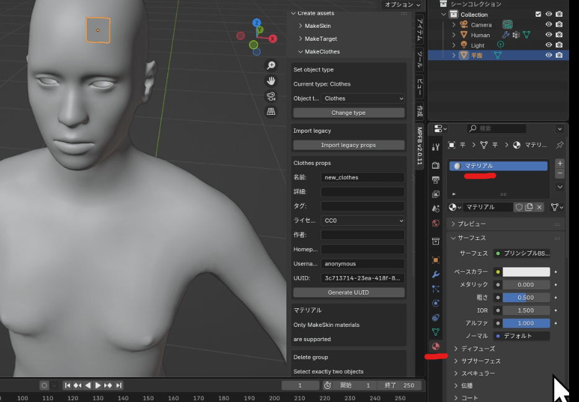Open the World properties globe icon
The width and height of the screenshot is (579, 402).
pyautogui.click(x=436, y=223)
